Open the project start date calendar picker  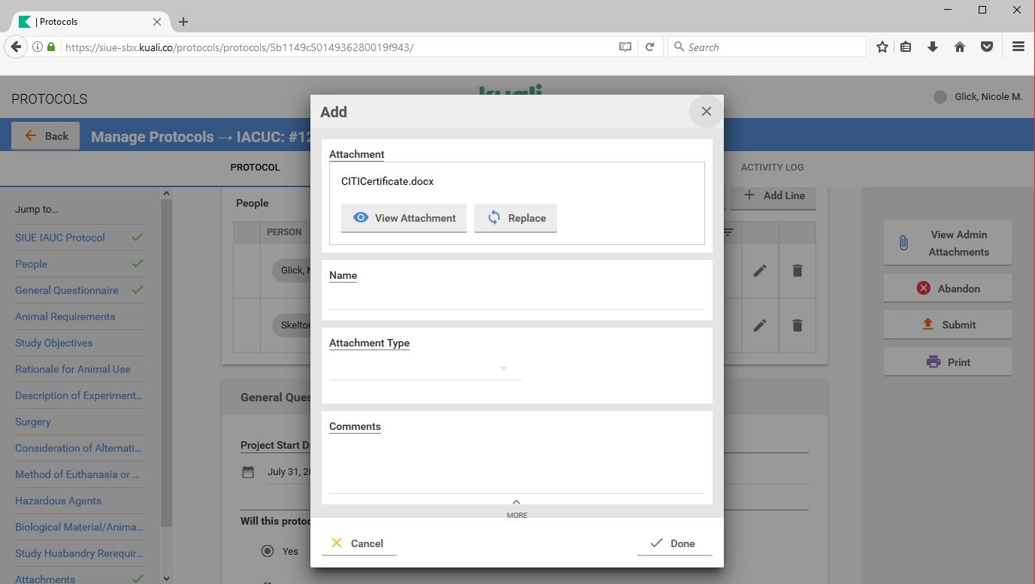[248, 472]
